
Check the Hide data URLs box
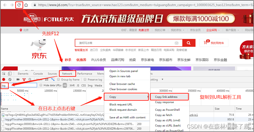(x=41, y=85)
